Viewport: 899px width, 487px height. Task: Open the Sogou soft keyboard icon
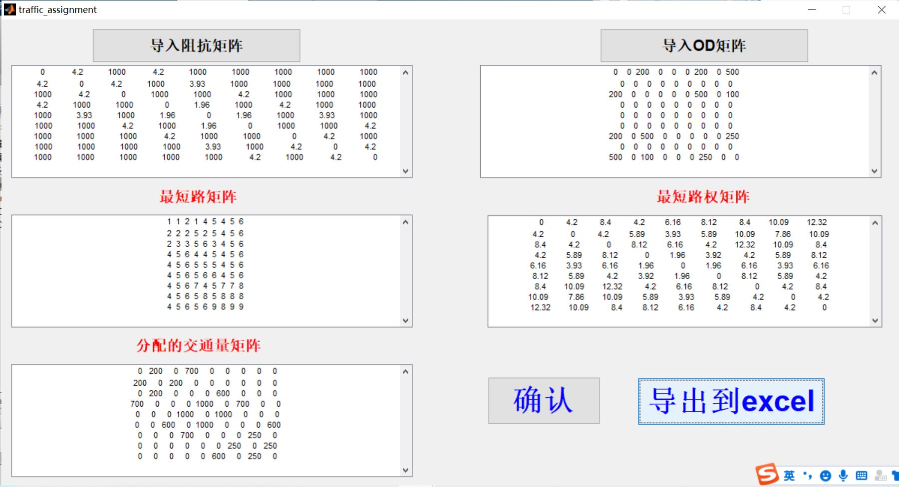point(861,476)
